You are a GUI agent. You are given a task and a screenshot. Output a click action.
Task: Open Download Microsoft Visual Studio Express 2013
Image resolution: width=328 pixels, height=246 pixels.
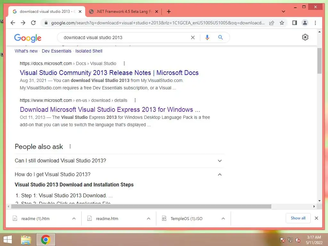coord(110,110)
